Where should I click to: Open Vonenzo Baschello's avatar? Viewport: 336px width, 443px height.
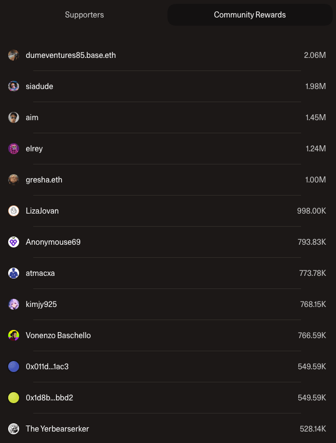click(14, 335)
